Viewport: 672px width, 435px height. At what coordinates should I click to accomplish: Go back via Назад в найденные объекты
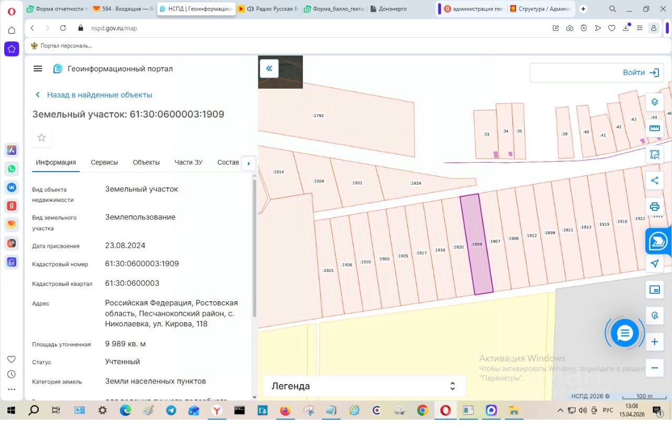[x=93, y=95]
